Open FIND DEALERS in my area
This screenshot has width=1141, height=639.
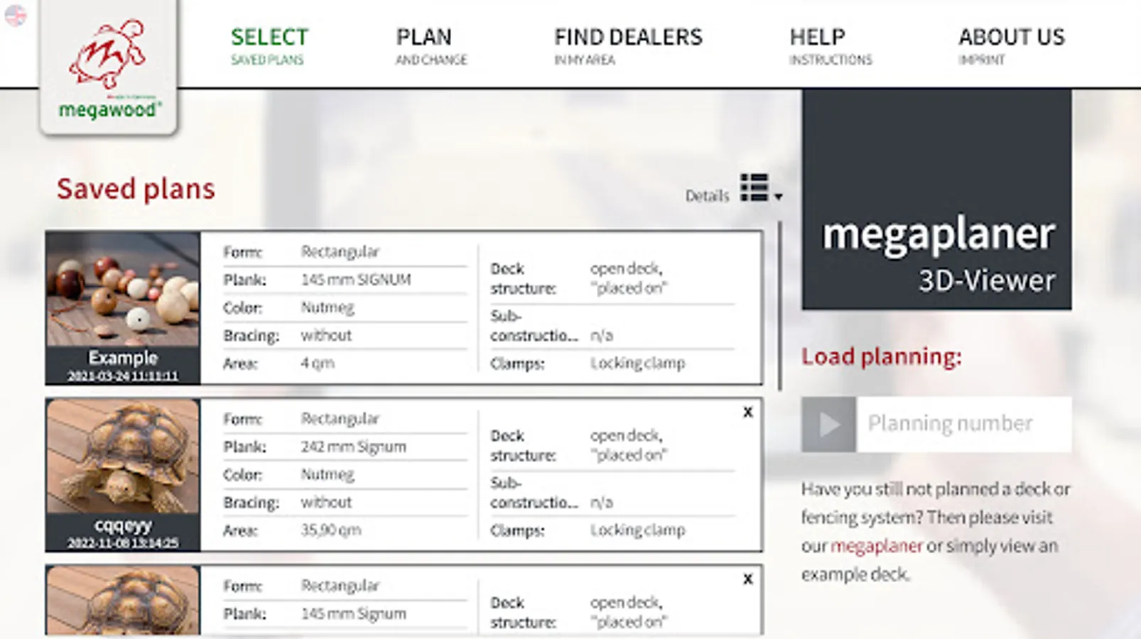628,46
